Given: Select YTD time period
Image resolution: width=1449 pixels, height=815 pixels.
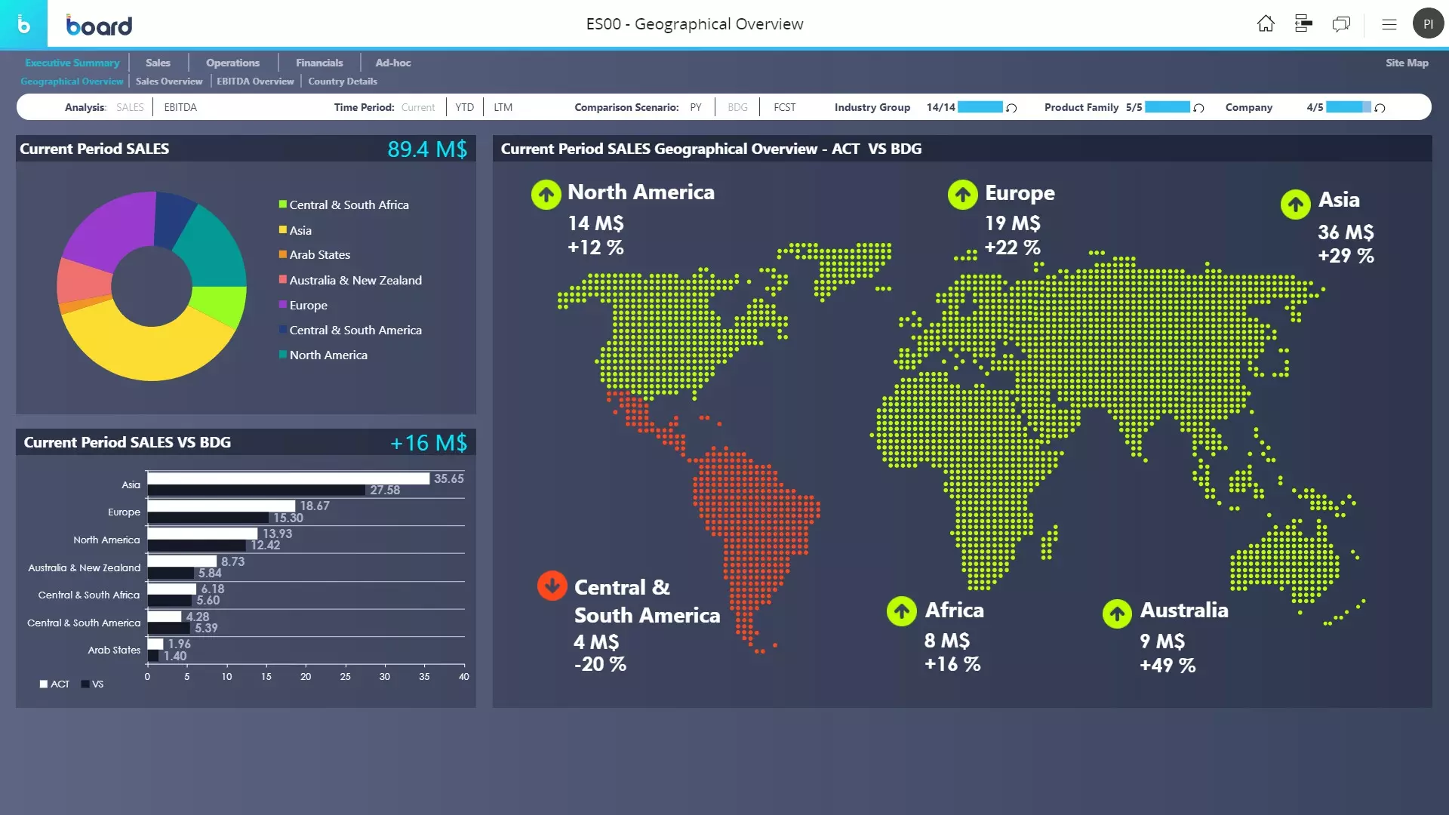Looking at the screenshot, I should click(x=465, y=107).
